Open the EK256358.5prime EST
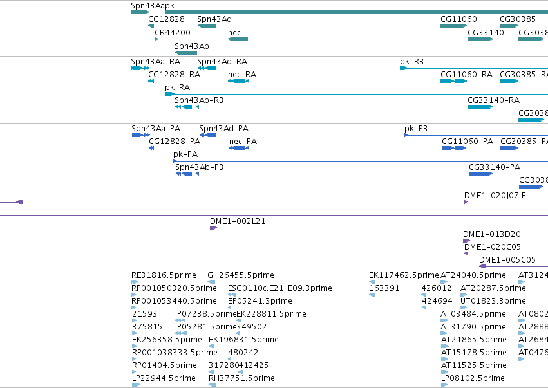Screen dimensions: 548x388 135,346
